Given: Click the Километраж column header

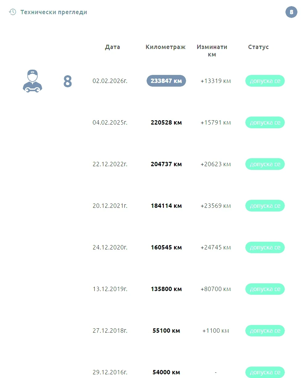Looking at the screenshot, I should (x=166, y=47).
